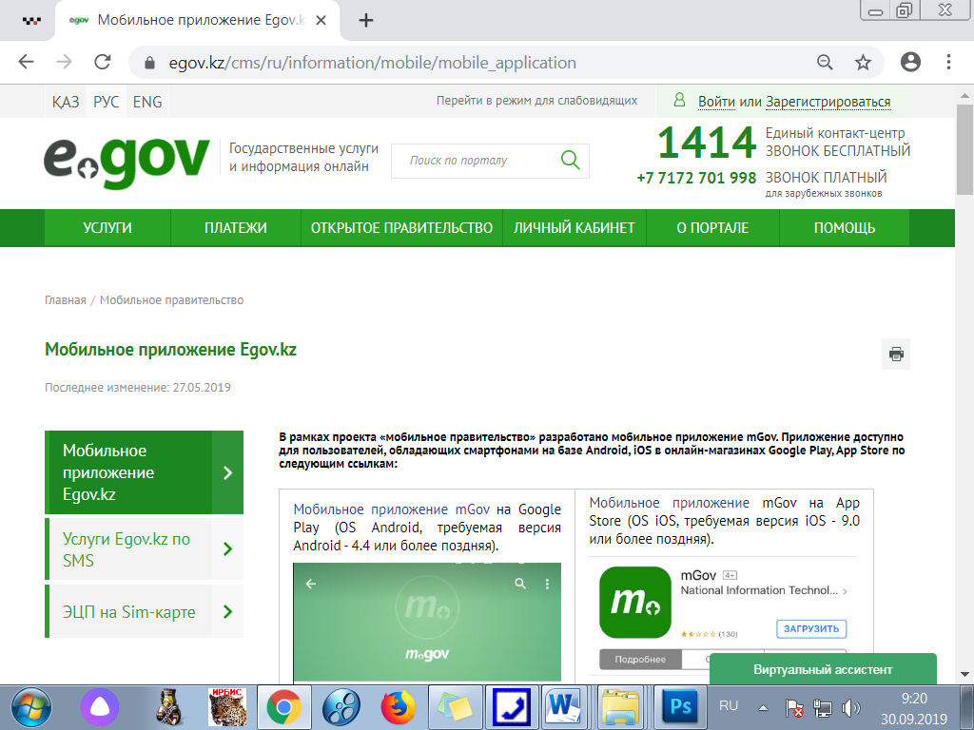The image size is (974, 730).
Task: Reload the egov.kz page
Action: 103,62
